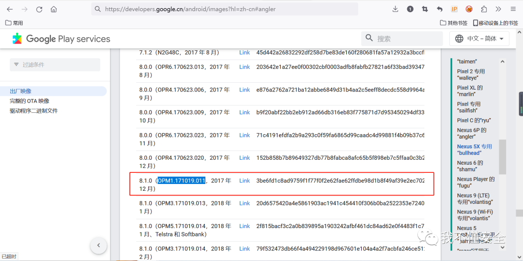Click the orange IP extension icon
523x261 pixels.
pyautogui.click(x=454, y=9)
